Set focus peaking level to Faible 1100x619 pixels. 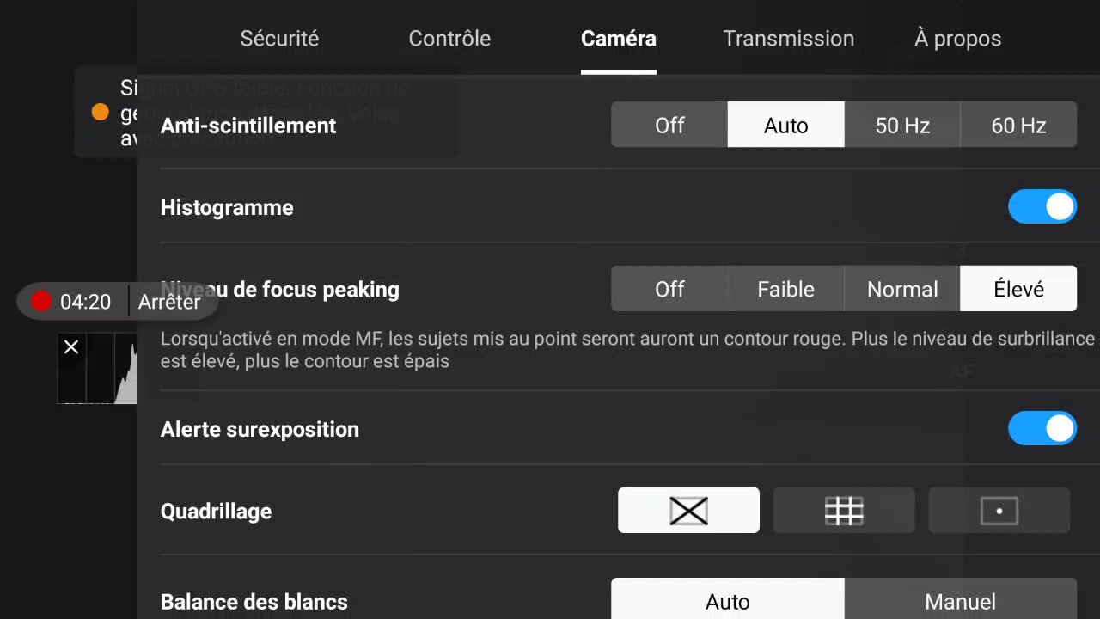point(785,289)
